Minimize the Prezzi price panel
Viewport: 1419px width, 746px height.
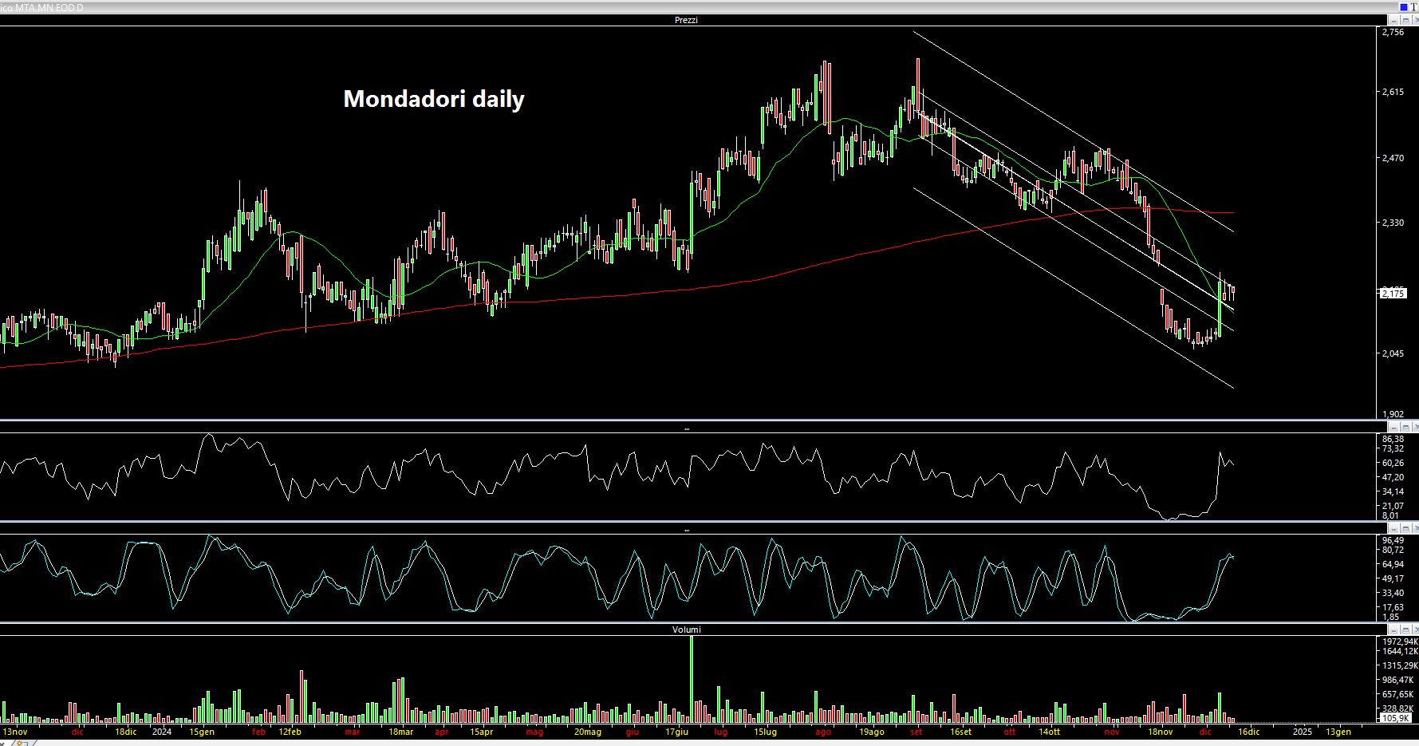pos(1393,20)
